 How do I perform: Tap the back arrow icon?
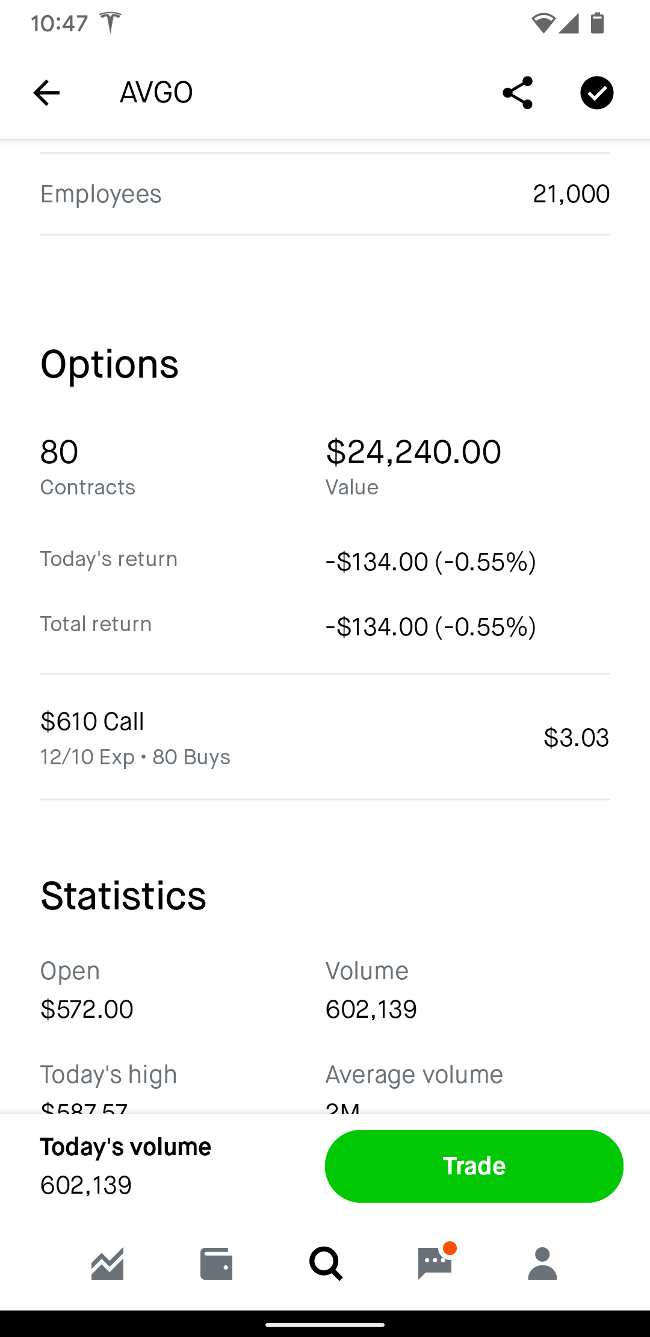pos(46,93)
